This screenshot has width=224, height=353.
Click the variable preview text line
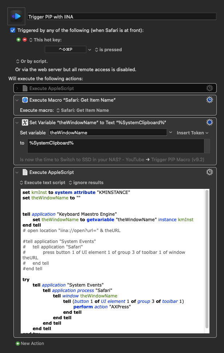[x=112, y=160]
